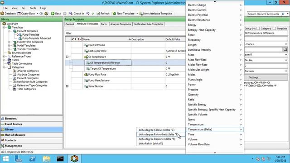This screenshot has width=290, height=163.
Task: Toggle Group by Template checkbox
Action: coord(274,29)
